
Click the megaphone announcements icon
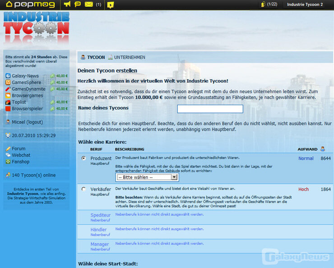pyautogui.click(x=67, y=4)
